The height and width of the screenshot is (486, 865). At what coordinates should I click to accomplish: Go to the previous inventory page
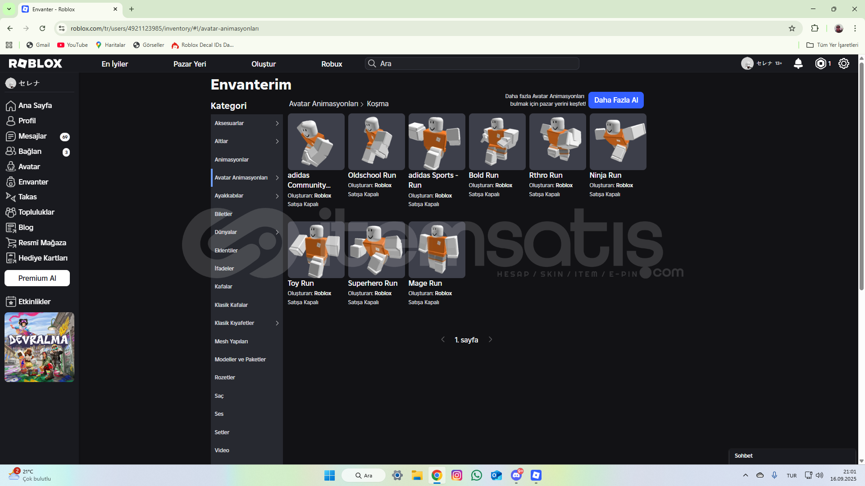click(443, 339)
